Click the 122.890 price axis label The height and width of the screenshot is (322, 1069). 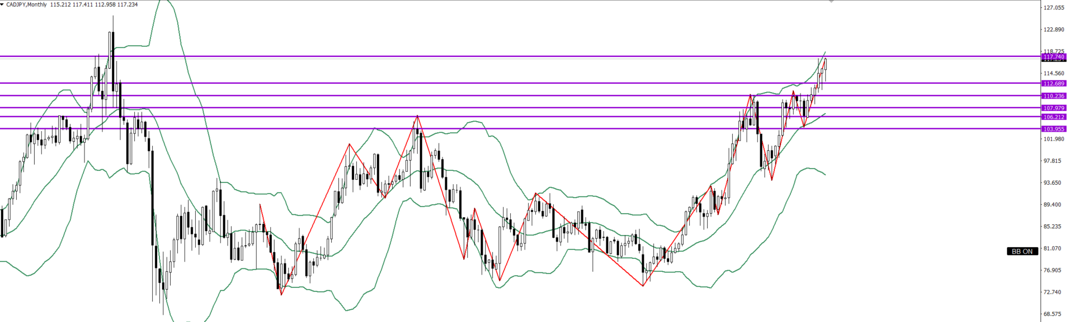point(1053,30)
